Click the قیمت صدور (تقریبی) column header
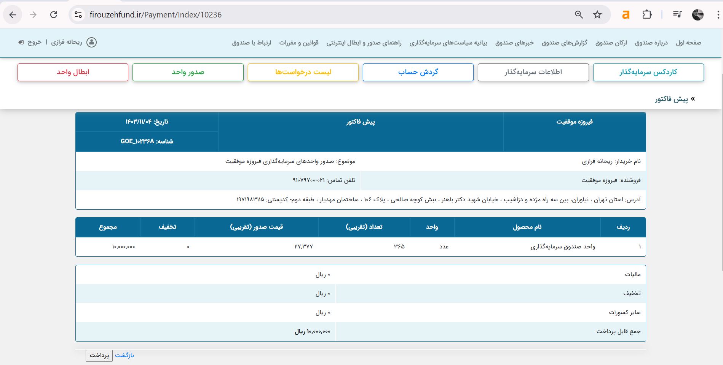The width and height of the screenshot is (723, 365). point(256,227)
